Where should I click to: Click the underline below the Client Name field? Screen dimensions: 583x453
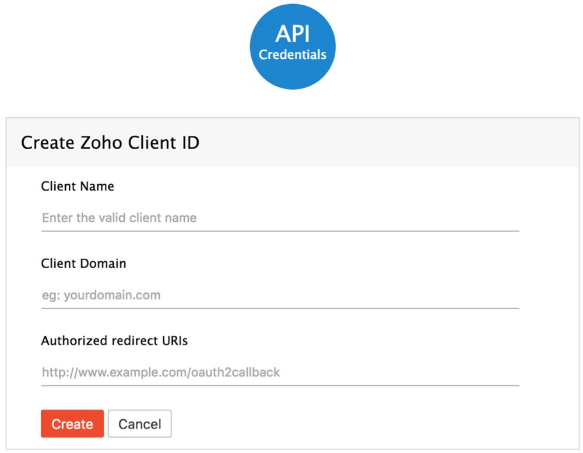pyautogui.click(x=280, y=231)
